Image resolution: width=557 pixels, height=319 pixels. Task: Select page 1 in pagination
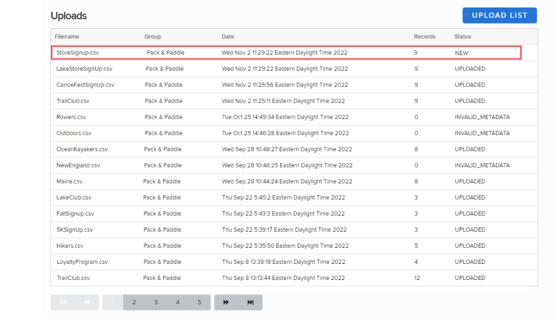point(113,302)
